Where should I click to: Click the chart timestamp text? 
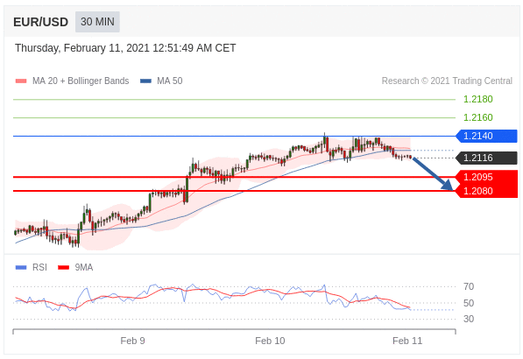[x=125, y=48]
